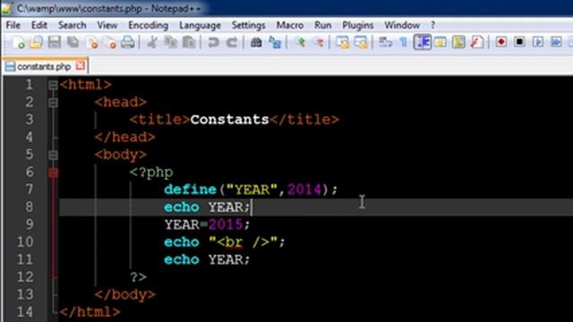Click the Copy toolbar icon
573x322 pixels.
(x=171, y=42)
